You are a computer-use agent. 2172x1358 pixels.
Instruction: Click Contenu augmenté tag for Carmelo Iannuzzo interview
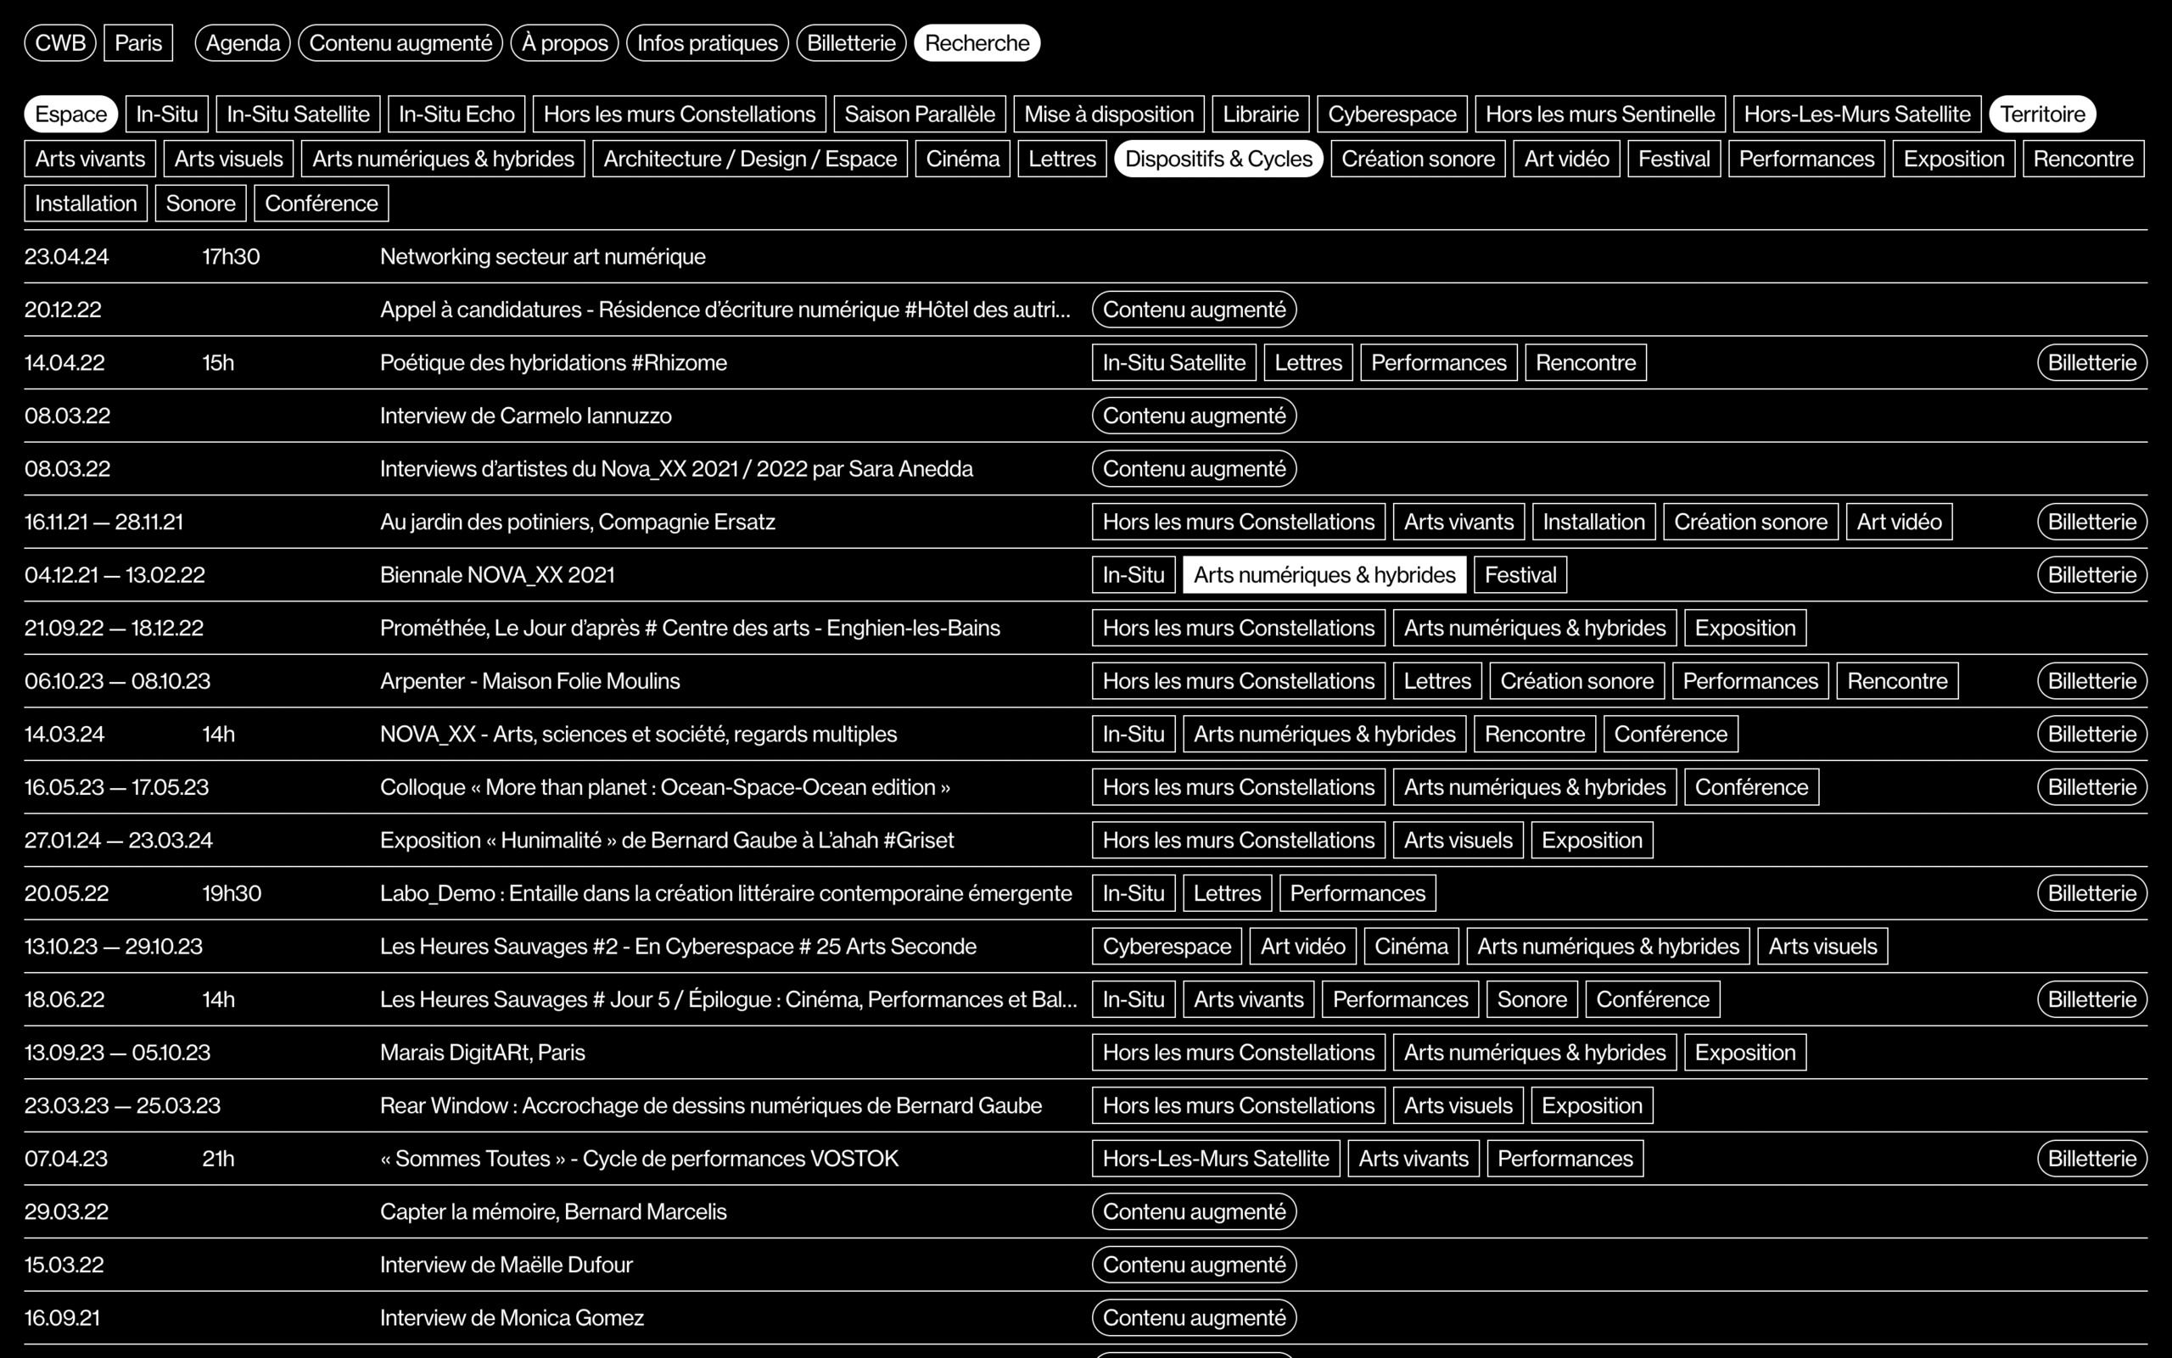1194,416
